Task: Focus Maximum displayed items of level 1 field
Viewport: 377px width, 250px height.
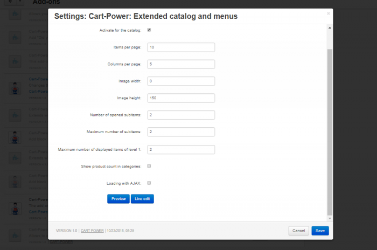Action: point(181,149)
